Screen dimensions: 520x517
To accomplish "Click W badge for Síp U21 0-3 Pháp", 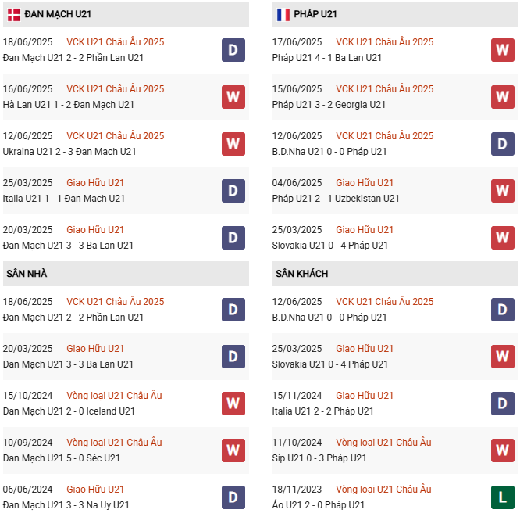I will point(503,451).
